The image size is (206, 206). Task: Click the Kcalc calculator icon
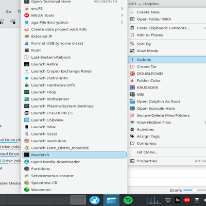pyautogui.click(x=27, y=50)
